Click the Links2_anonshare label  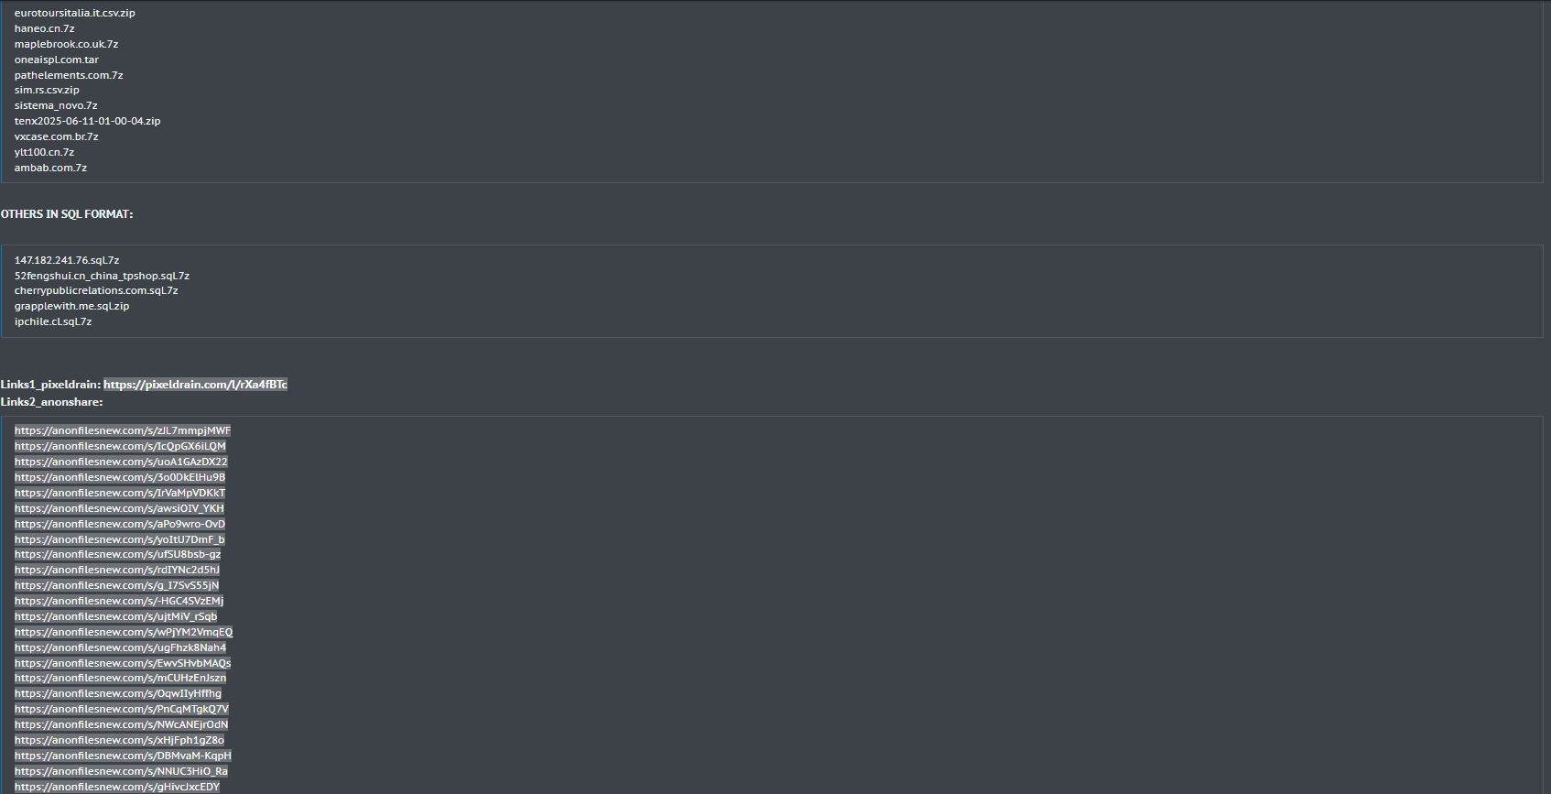click(x=51, y=402)
